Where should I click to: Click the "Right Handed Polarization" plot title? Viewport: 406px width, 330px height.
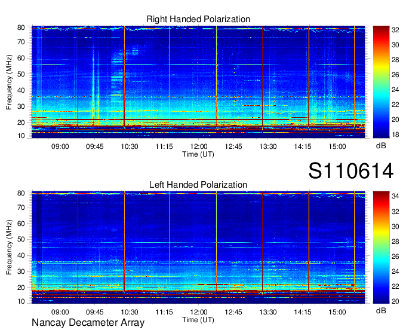point(198,19)
